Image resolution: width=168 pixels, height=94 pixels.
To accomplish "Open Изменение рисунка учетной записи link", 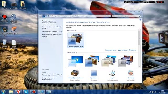I will [52, 35].
